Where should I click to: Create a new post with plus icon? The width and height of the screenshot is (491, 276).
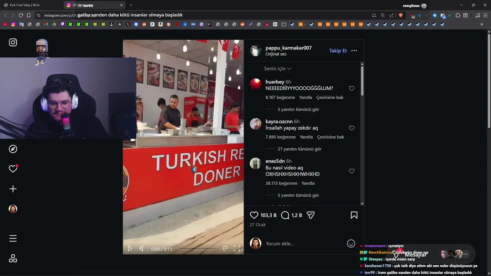pyautogui.click(x=13, y=189)
